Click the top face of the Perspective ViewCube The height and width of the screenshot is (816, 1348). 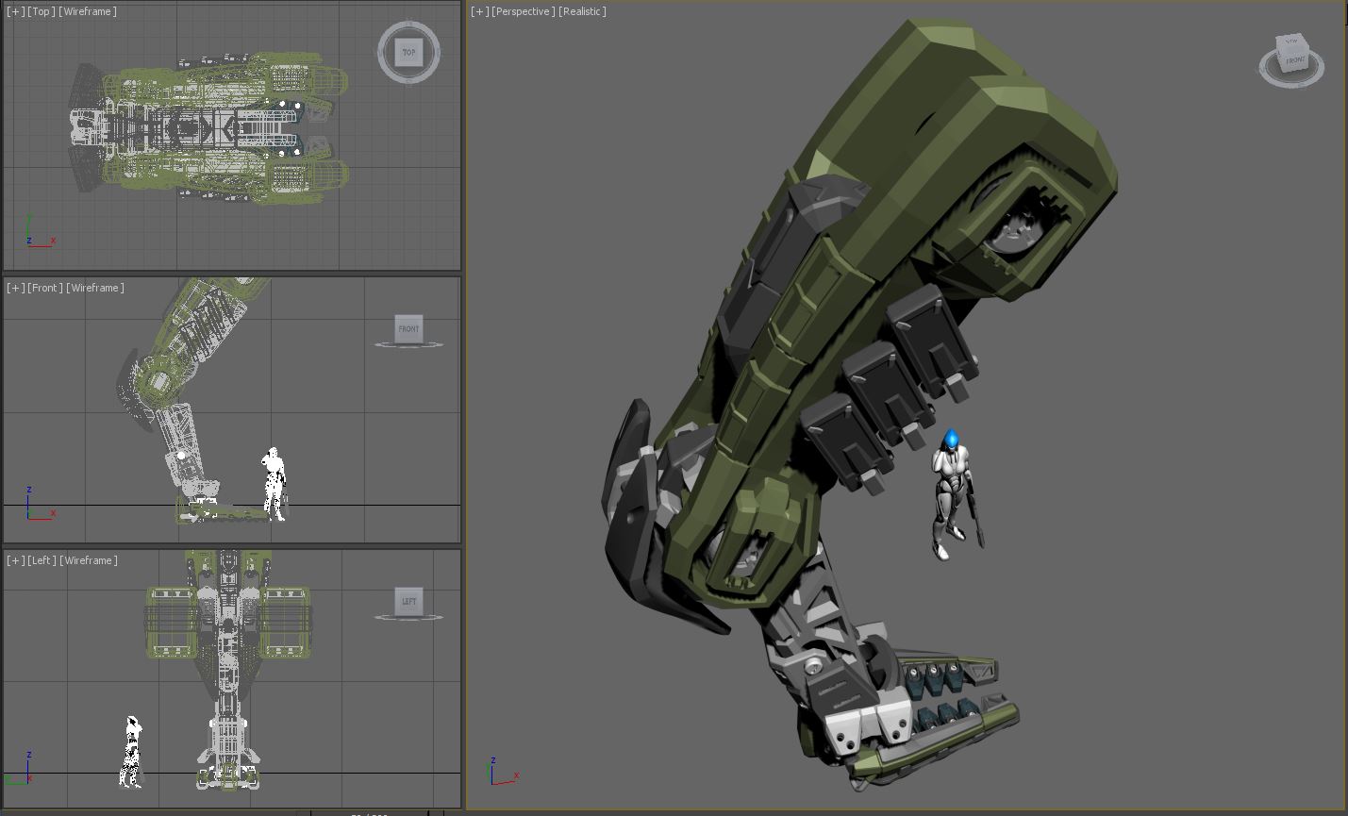tap(1290, 42)
